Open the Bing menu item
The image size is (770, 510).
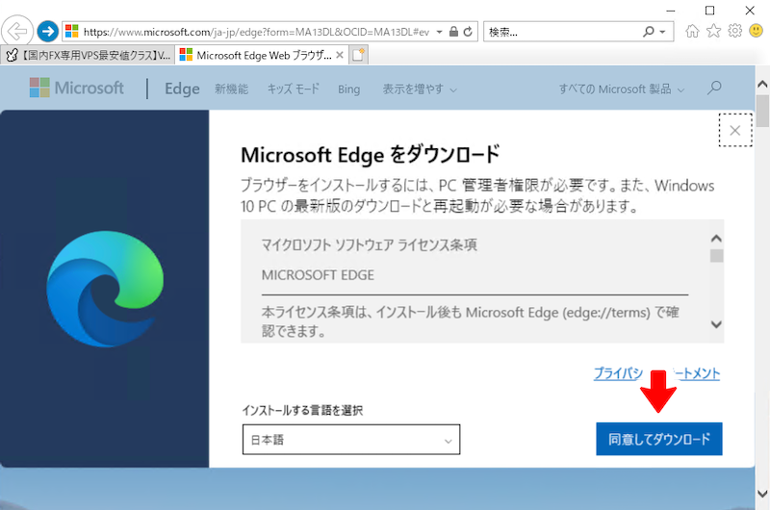[348, 89]
